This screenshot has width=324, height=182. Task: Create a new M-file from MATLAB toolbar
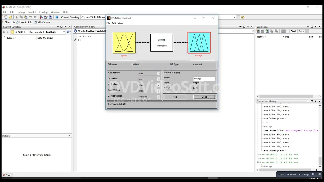click(6, 17)
